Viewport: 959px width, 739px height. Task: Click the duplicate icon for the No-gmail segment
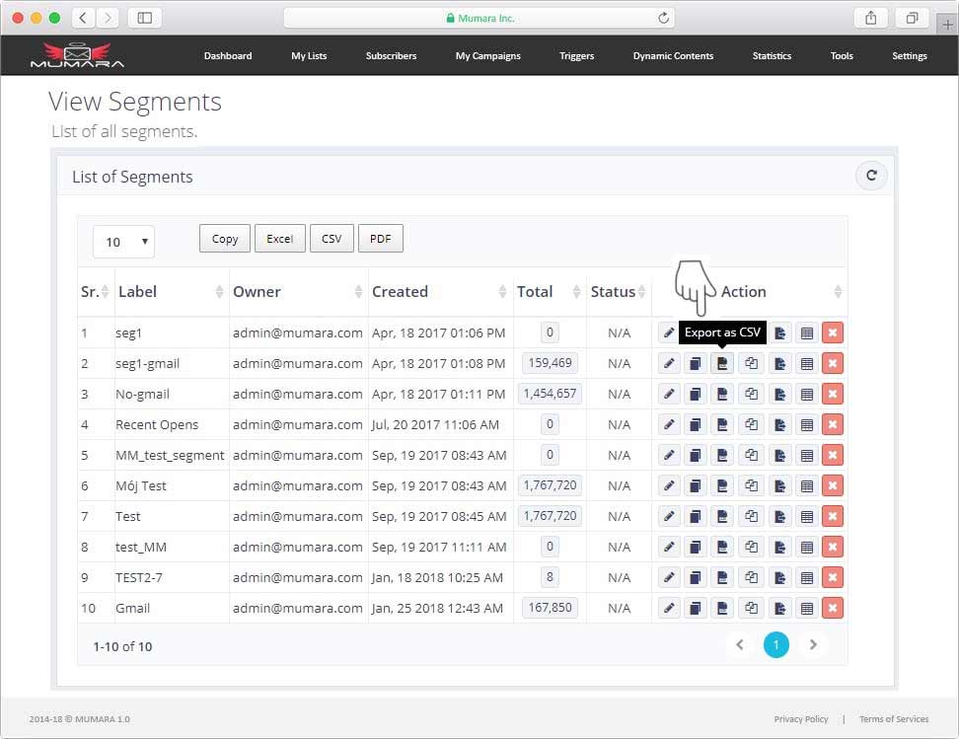pos(751,394)
